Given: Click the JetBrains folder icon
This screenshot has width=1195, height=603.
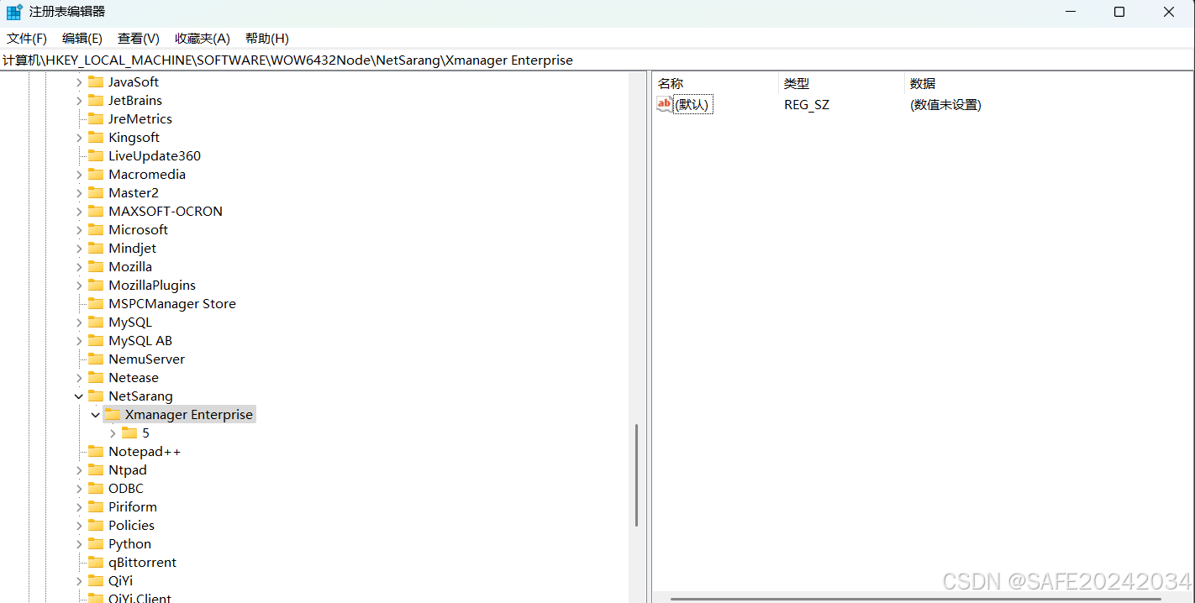Looking at the screenshot, I should click(x=96, y=100).
